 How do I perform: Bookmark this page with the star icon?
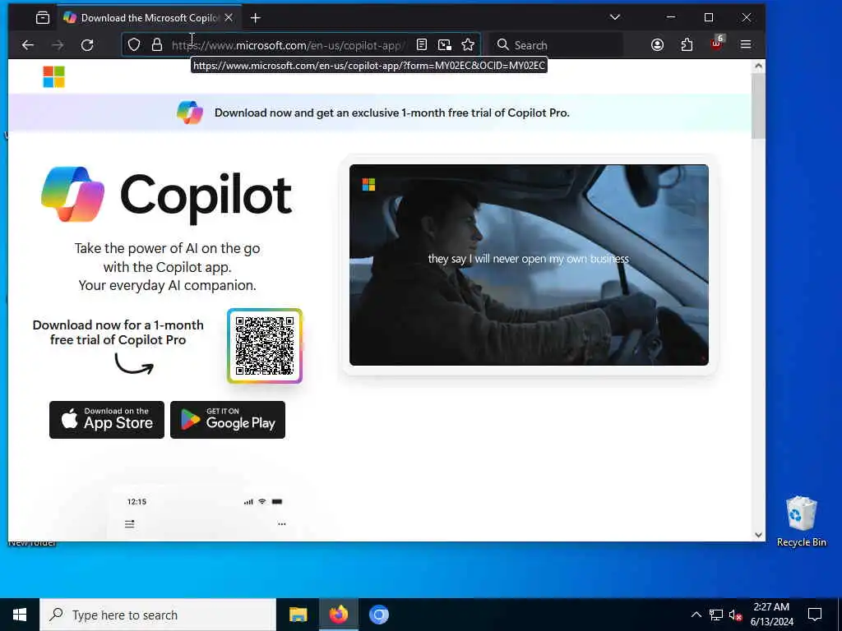click(x=468, y=45)
